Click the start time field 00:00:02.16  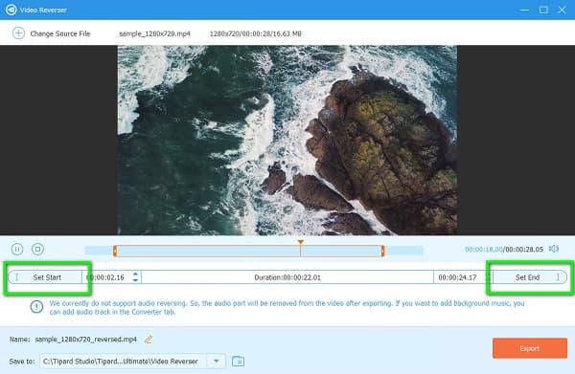click(107, 277)
